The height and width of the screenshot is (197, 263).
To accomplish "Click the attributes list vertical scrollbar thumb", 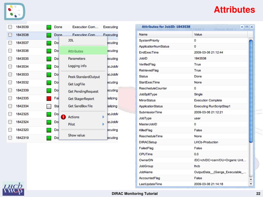I will point(251,91).
